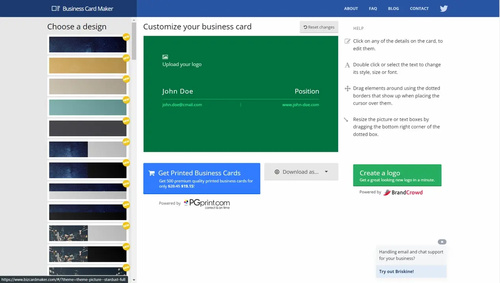Select the stardust top black bottom design
500x283 pixels.
tap(88, 212)
